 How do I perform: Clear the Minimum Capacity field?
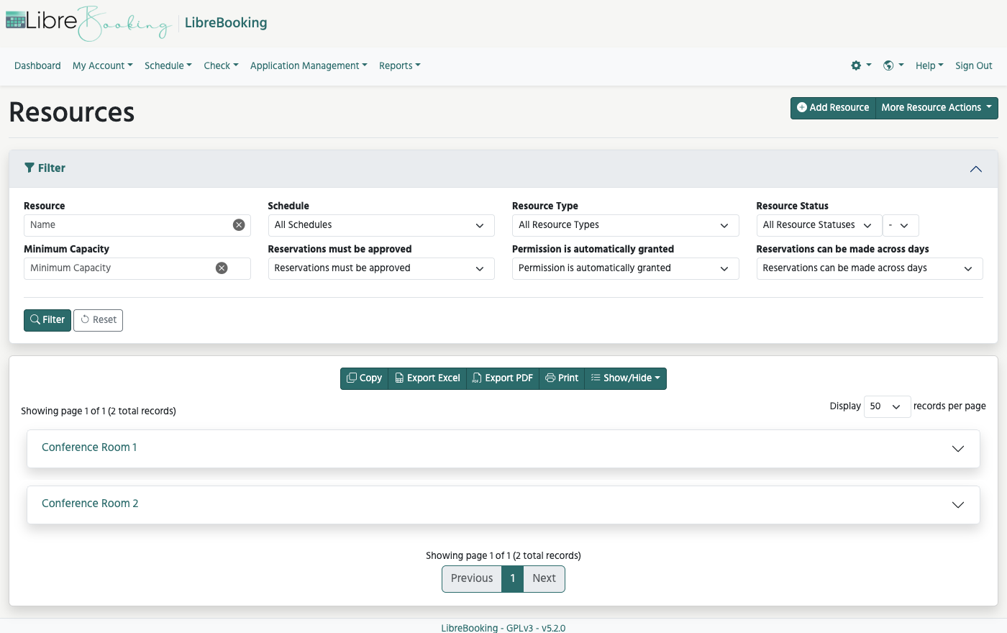click(222, 268)
